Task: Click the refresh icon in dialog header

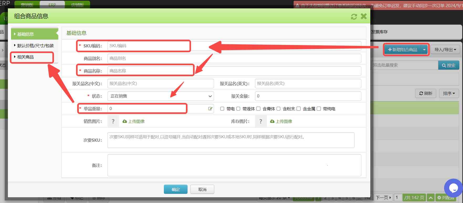Action: (x=354, y=17)
